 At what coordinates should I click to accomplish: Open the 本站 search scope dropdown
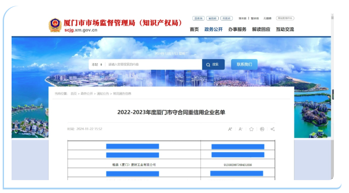pos(96,64)
